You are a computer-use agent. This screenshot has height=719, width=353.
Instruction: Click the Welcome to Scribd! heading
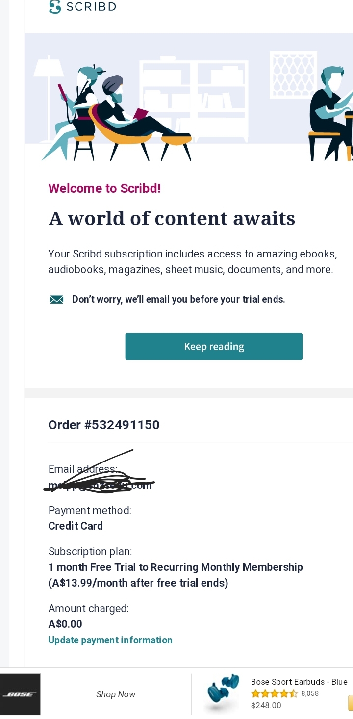[x=104, y=188]
